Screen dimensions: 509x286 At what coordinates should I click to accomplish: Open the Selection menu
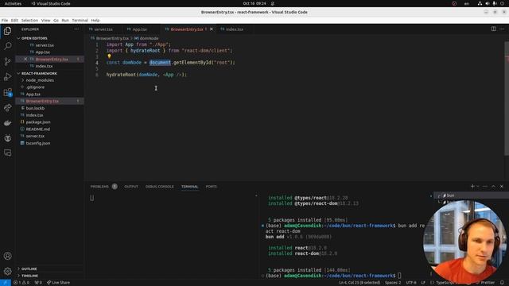tap(29, 20)
